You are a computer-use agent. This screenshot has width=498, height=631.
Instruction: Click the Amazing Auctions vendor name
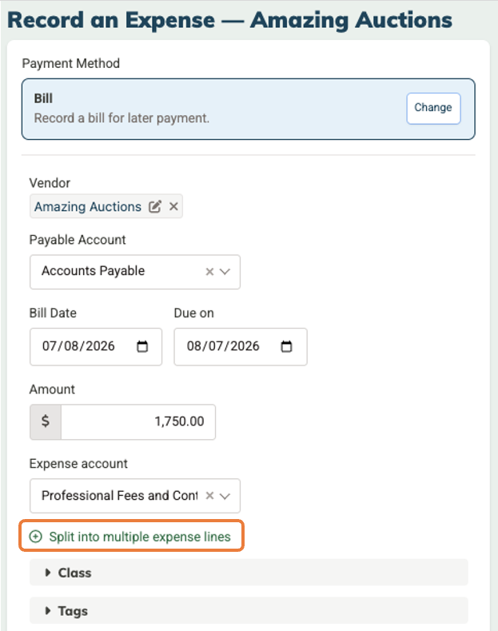88,206
